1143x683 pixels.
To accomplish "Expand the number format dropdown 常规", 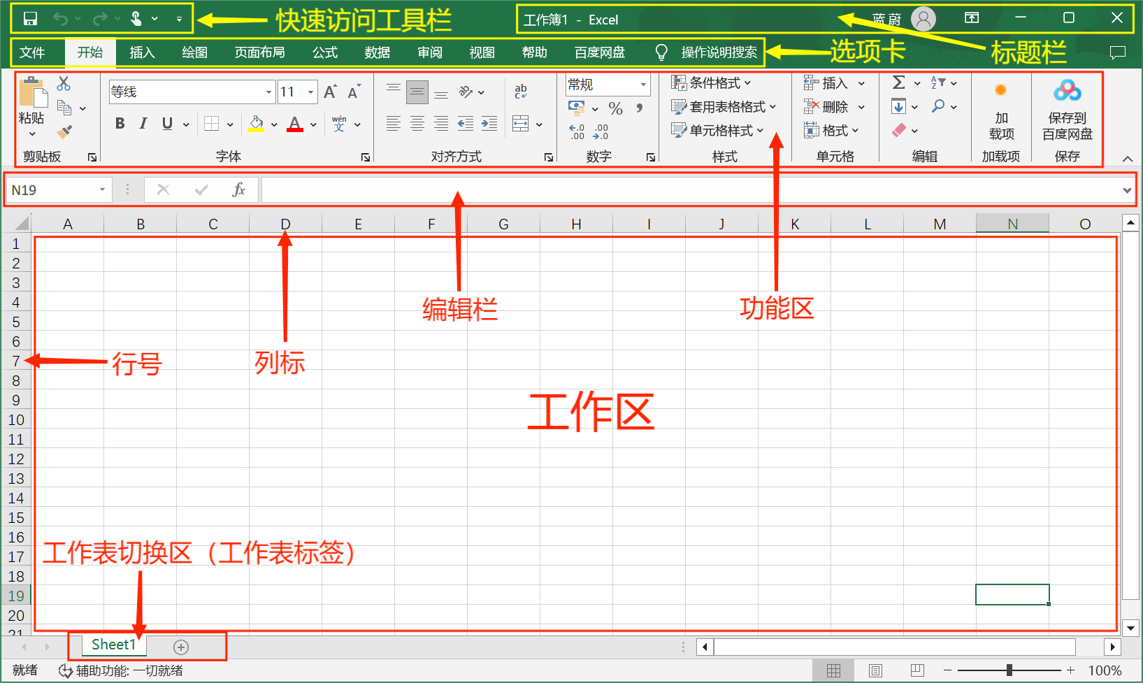I will point(643,85).
